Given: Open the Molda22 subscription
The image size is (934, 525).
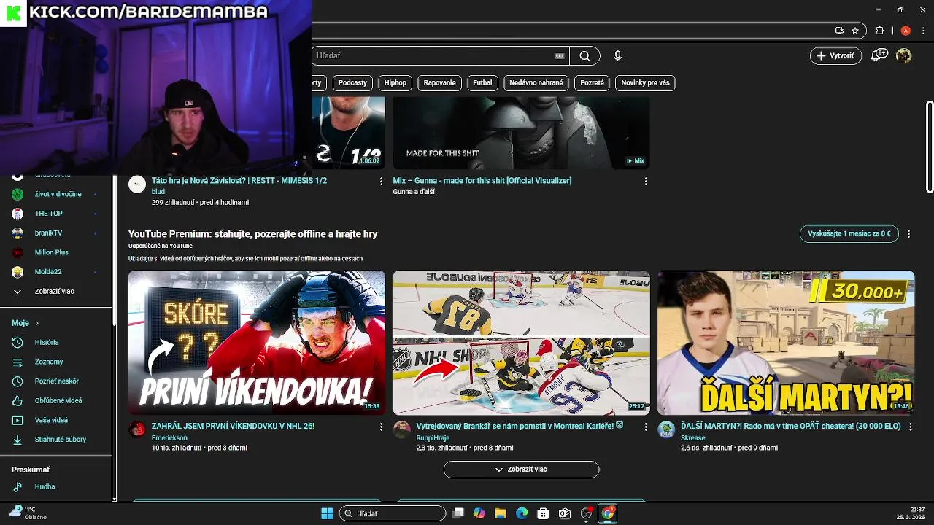Looking at the screenshot, I should click(x=55, y=272).
